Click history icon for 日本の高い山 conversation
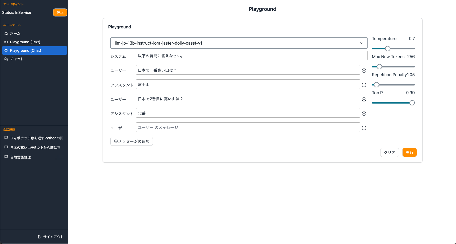The image size is (456, 244). [x=6, y=147]
